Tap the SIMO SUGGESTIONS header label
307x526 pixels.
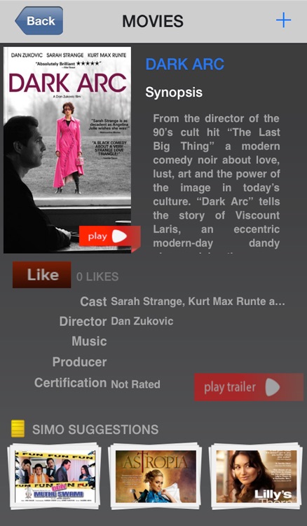[x=95, y=429]
